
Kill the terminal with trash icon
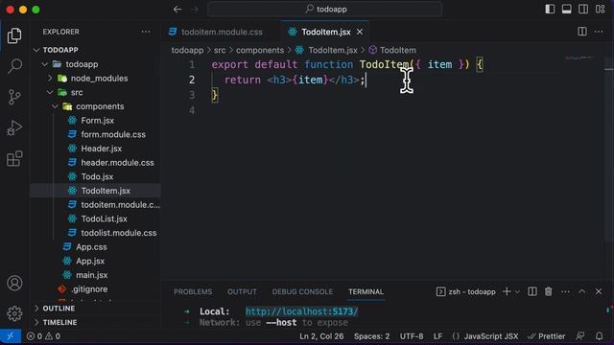[548, 291]
